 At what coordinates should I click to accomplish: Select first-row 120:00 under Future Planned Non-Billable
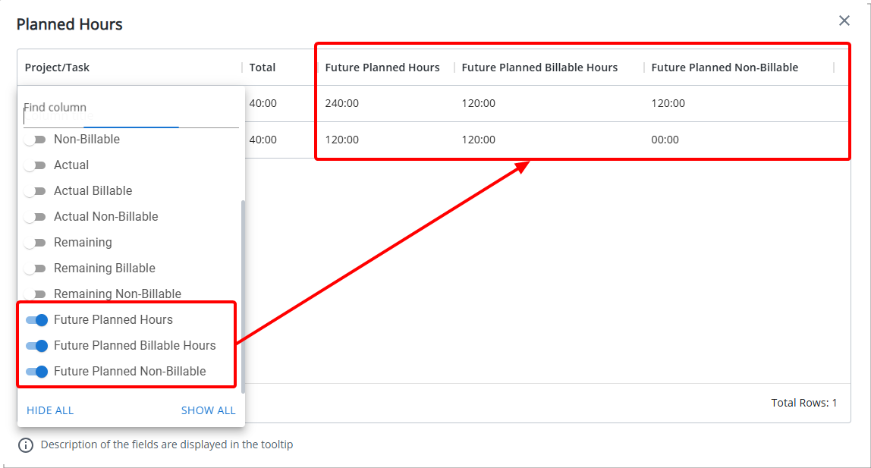click(668, 103)
